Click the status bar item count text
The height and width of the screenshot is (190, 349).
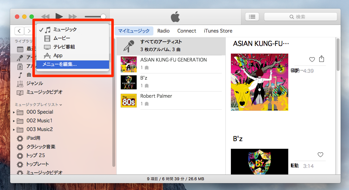pos(175,179)
